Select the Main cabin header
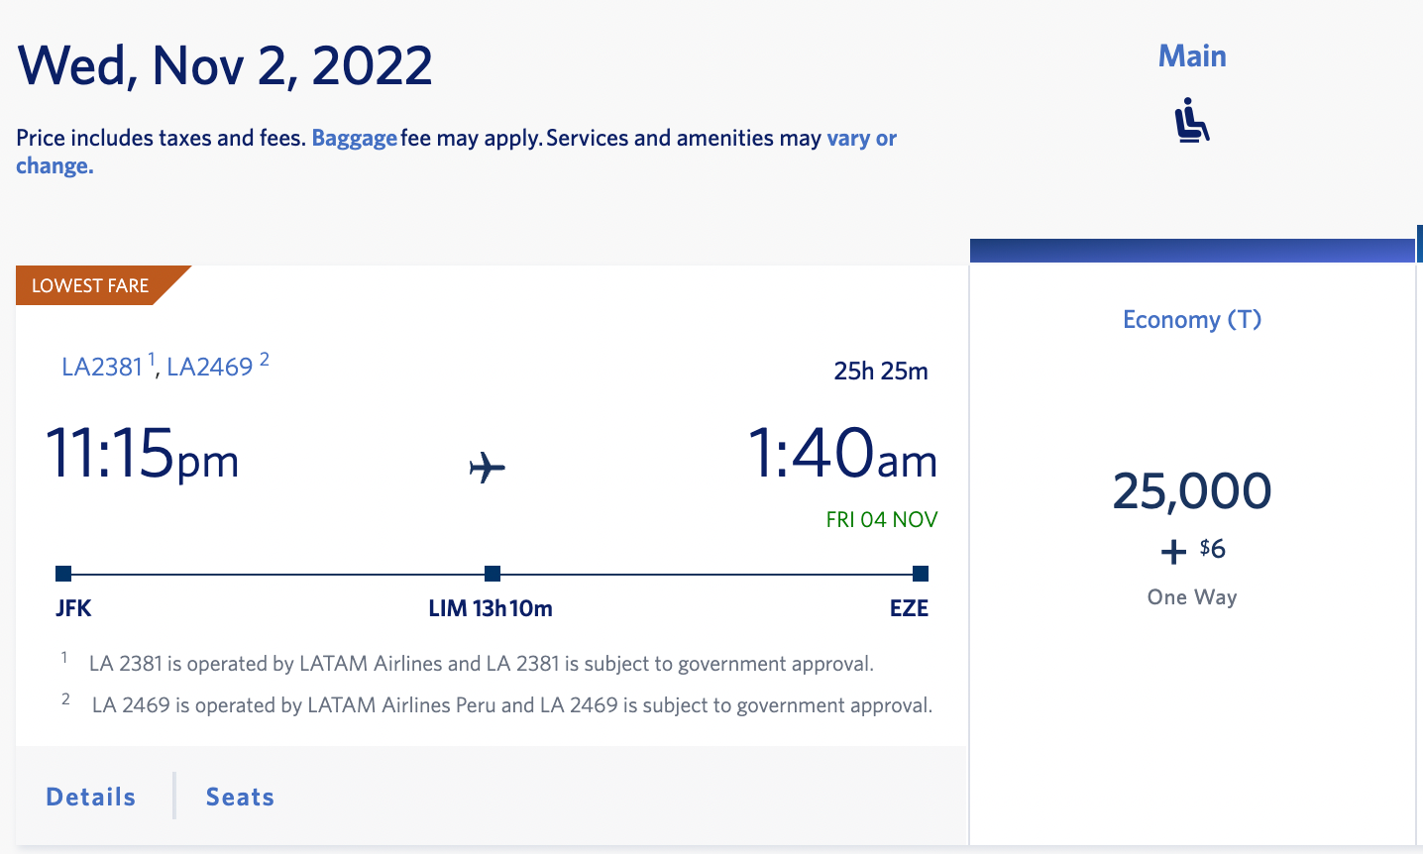Viewport: 1423px width, 854px height. [x=1191, y=55]
